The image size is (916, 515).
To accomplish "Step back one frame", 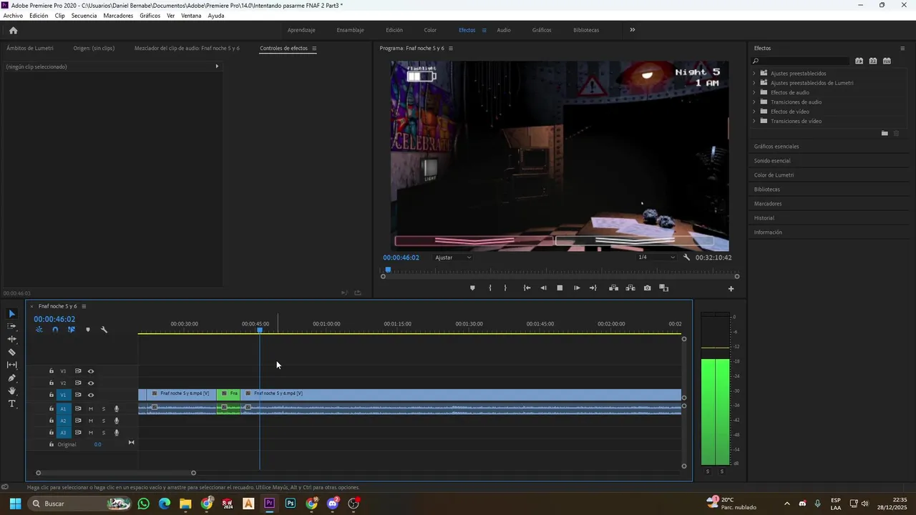I will coord(543,288).
